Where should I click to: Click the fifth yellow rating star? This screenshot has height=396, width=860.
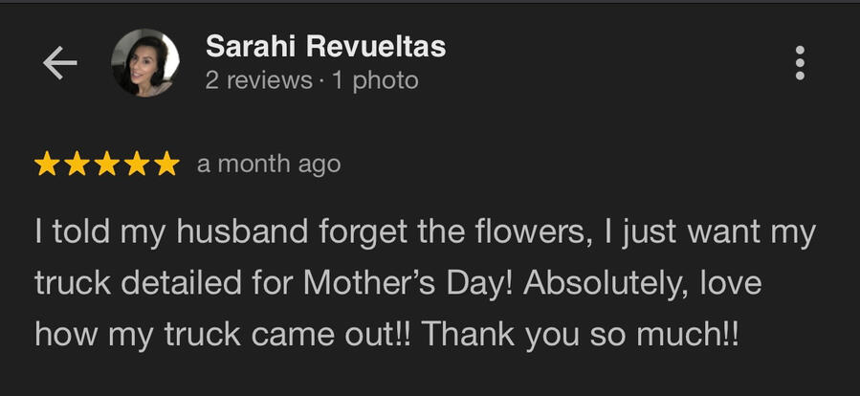[x=166, y=165]
